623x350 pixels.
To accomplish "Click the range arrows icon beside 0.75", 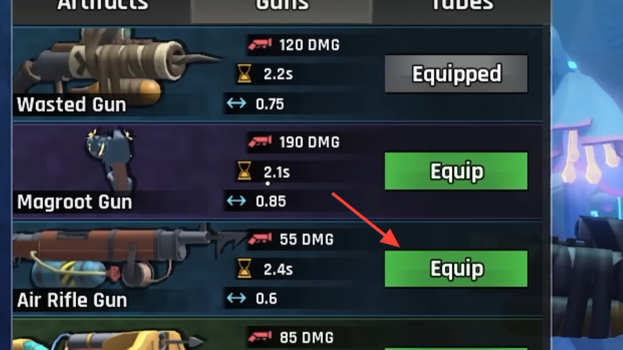I will [236, 103].
